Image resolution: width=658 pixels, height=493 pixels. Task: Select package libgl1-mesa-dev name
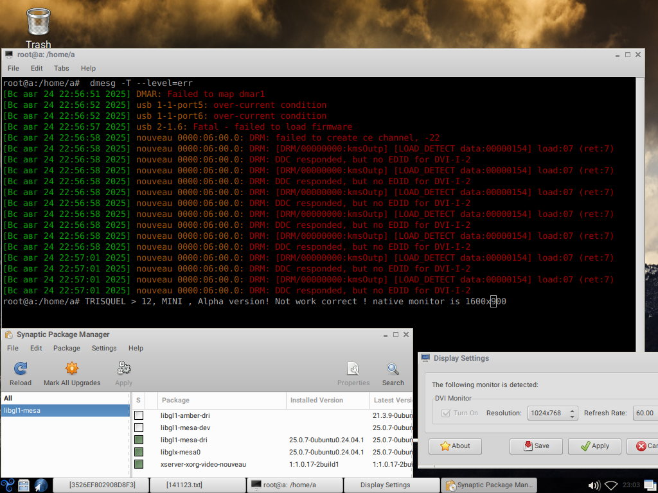tap(186, 428)
